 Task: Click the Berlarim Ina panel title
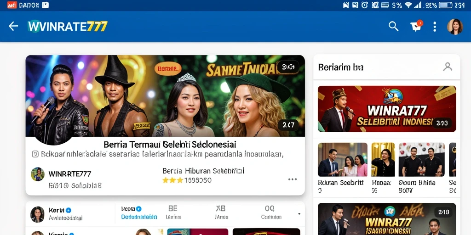[x=341, y=67]
